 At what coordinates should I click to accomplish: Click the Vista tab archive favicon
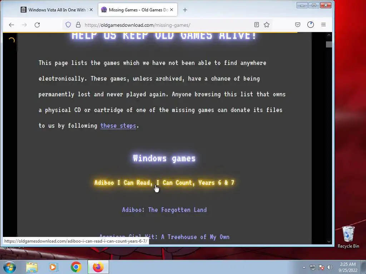24,10
